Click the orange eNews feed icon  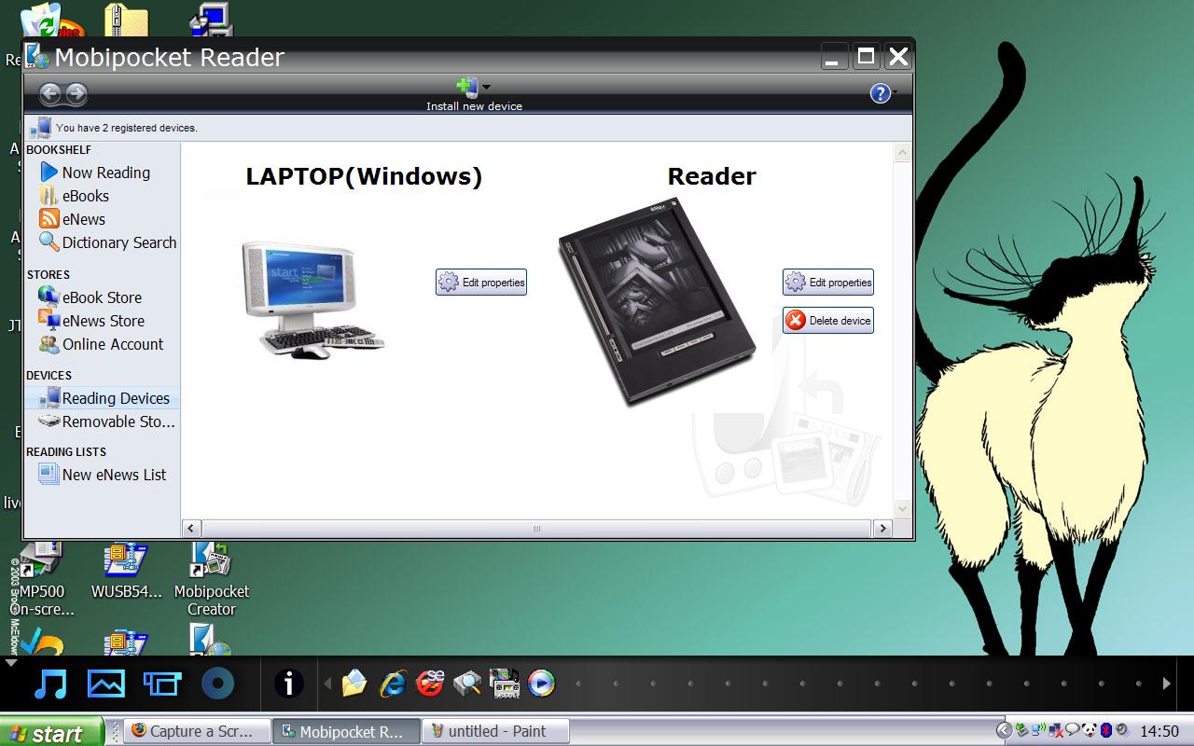pos(49,219)
